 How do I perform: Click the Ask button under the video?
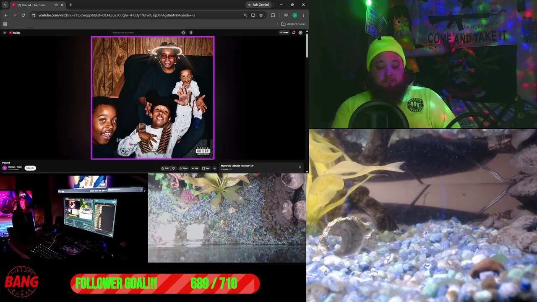click(195, 168)
